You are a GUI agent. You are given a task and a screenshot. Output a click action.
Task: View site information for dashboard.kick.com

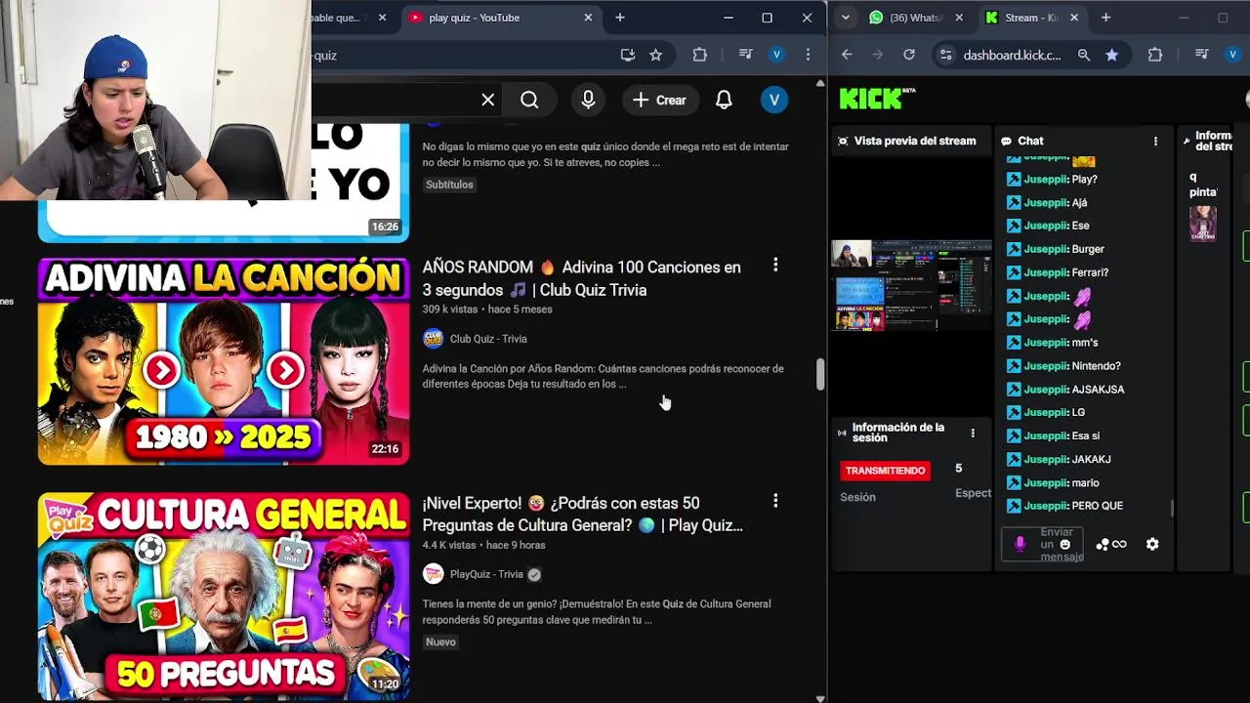(945, 55)
